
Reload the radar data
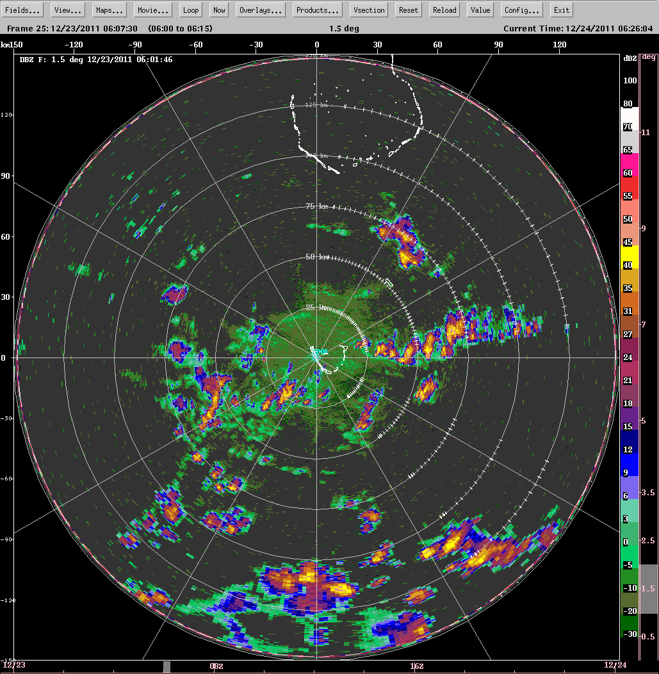pyautogui.click(x=444, y=10)
